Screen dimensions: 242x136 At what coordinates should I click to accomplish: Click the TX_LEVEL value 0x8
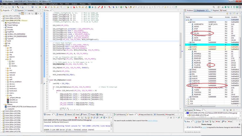click(210, 65)
